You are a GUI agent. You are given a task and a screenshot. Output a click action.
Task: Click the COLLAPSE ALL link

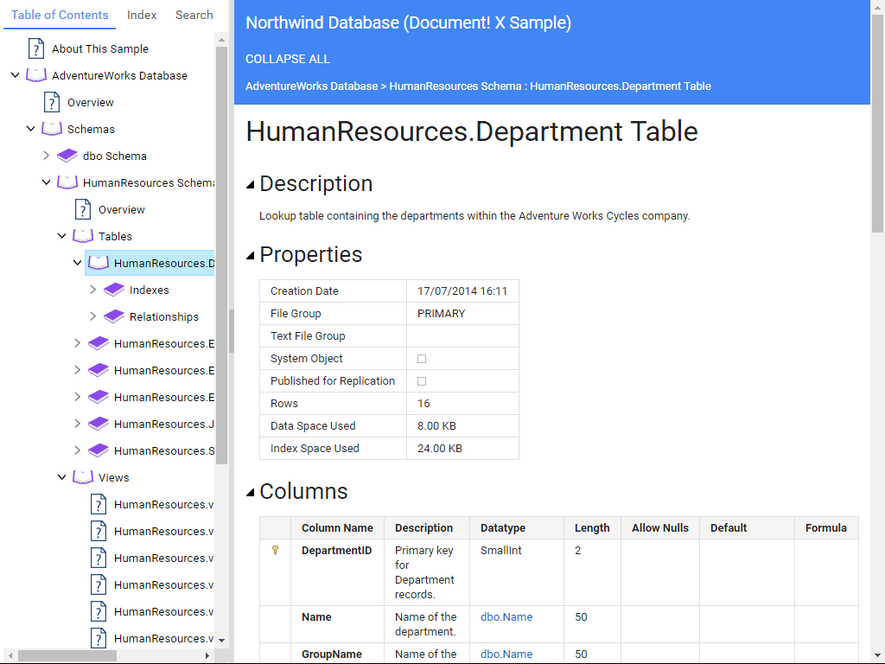288,59
